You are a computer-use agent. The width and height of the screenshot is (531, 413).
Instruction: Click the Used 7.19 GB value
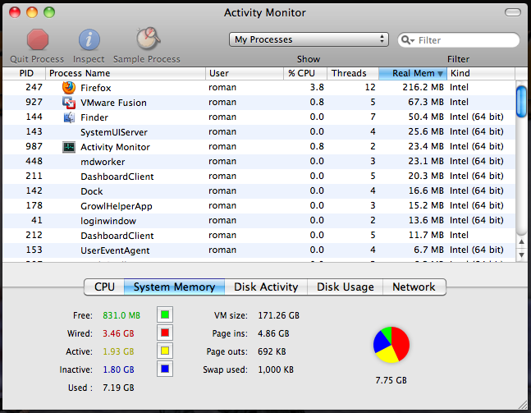pos(118,388)
